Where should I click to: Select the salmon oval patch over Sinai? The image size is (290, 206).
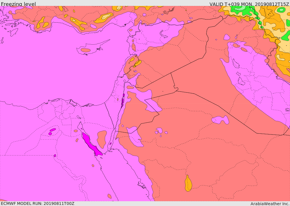102,138
